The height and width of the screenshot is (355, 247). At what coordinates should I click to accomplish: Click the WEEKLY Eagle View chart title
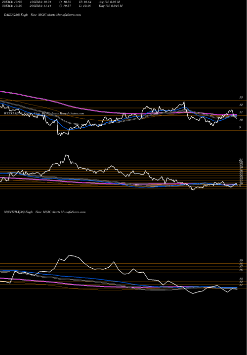(44, 113)
